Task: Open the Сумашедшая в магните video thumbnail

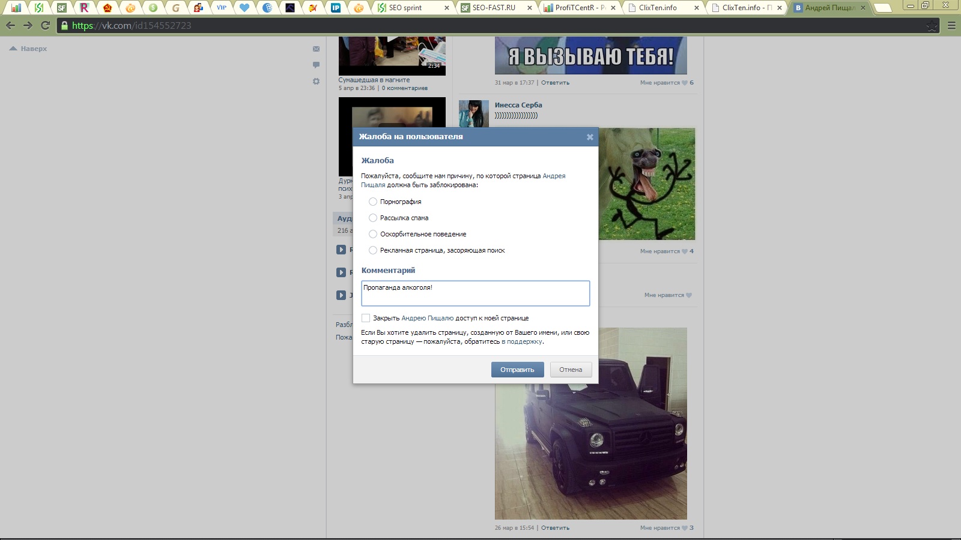Action: click(392, 56)
